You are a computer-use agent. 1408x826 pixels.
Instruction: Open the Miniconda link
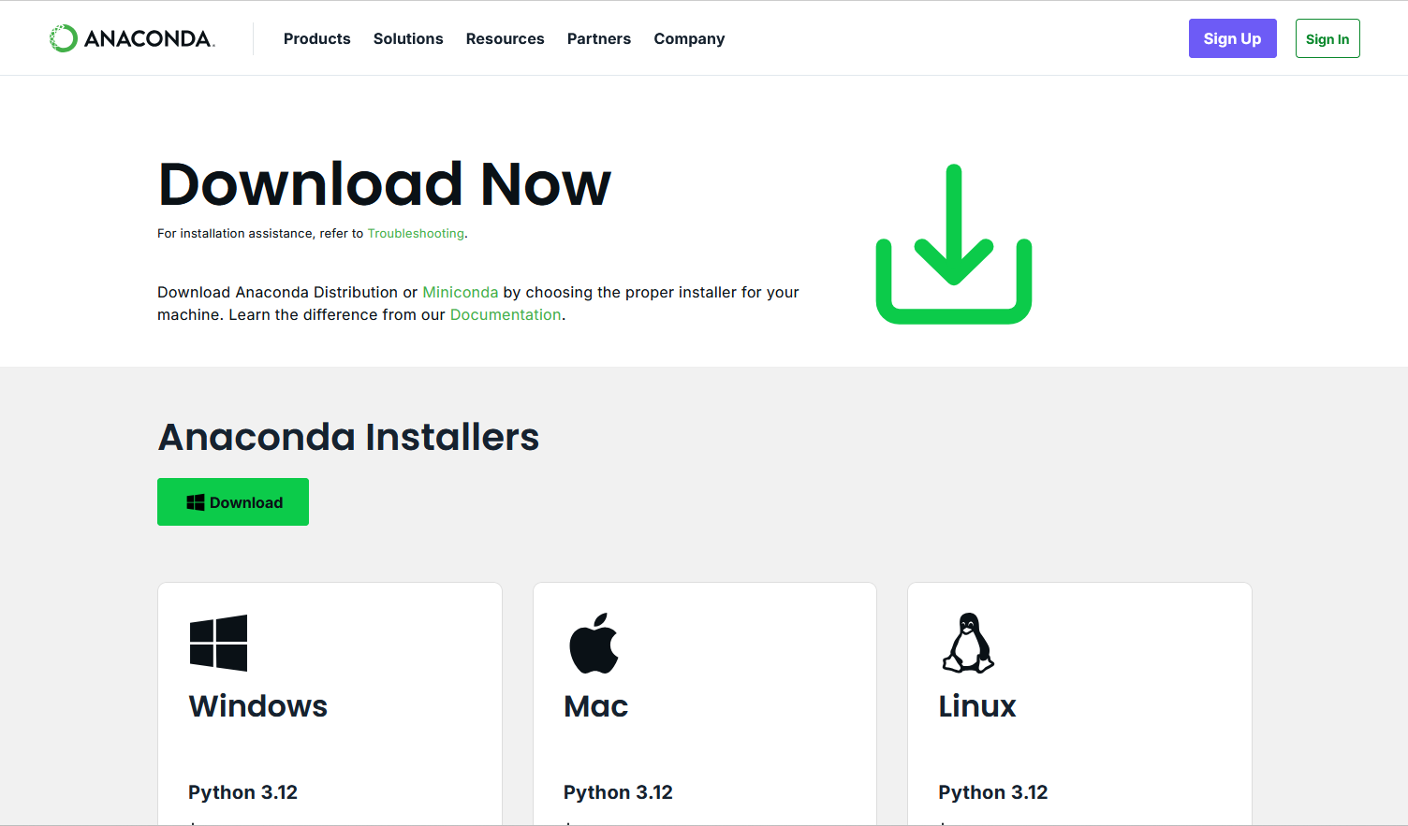pyautogui.click(x=460, y=292)
